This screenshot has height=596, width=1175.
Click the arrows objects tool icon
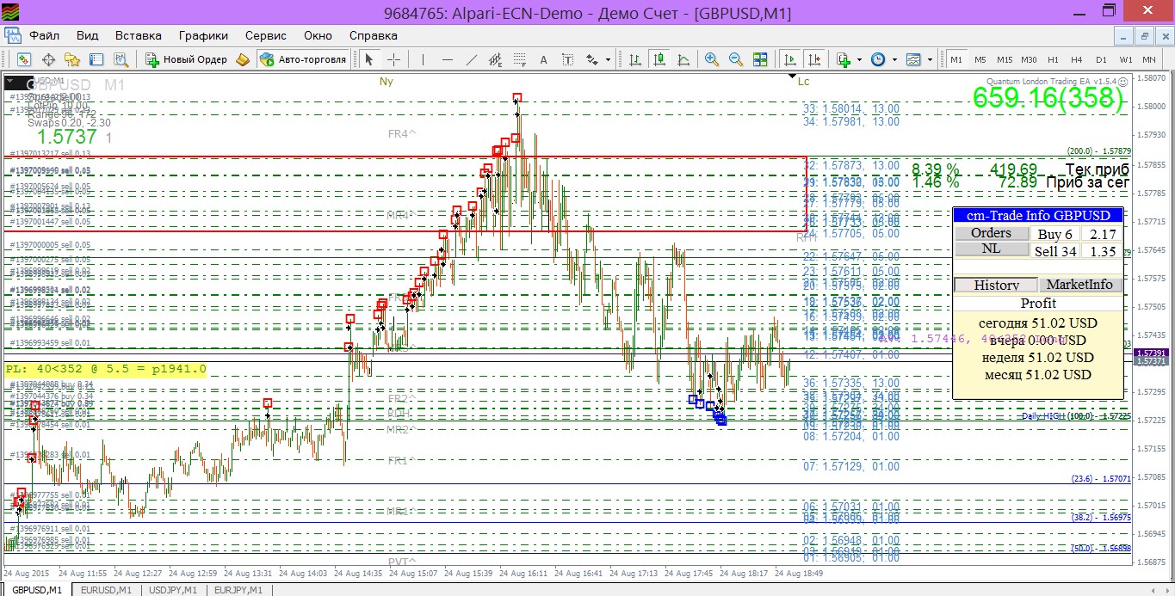[x=592, y=59]
